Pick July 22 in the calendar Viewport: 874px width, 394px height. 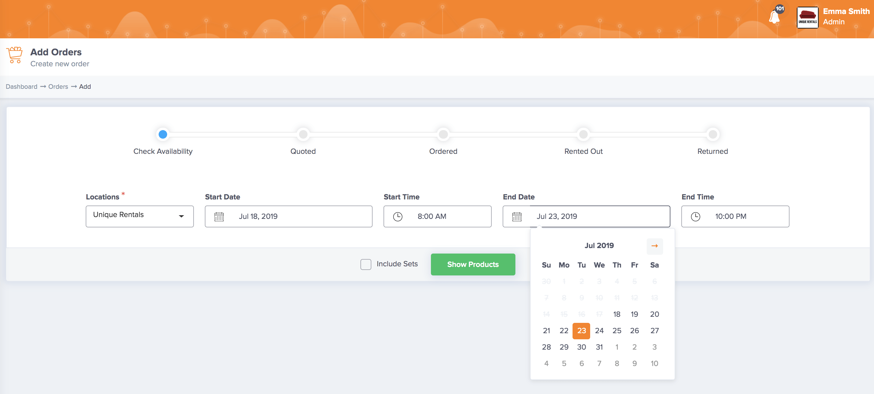tap(564, 330)
